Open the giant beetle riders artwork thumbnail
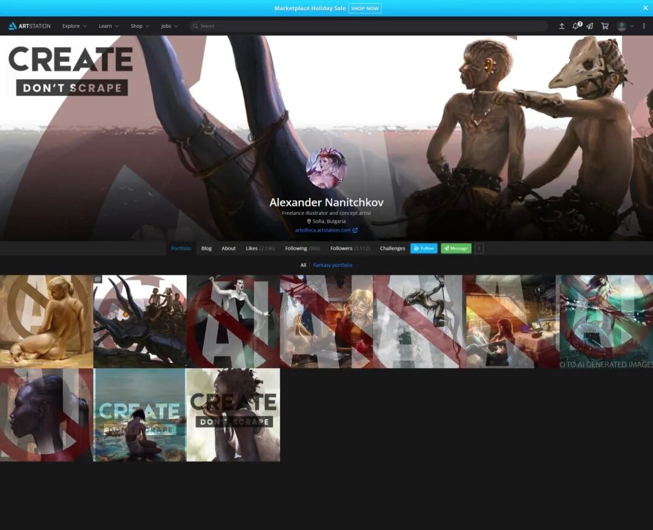The height and width of the screenshot is (530, 653). pyautogui.click(x=140, y=321)
